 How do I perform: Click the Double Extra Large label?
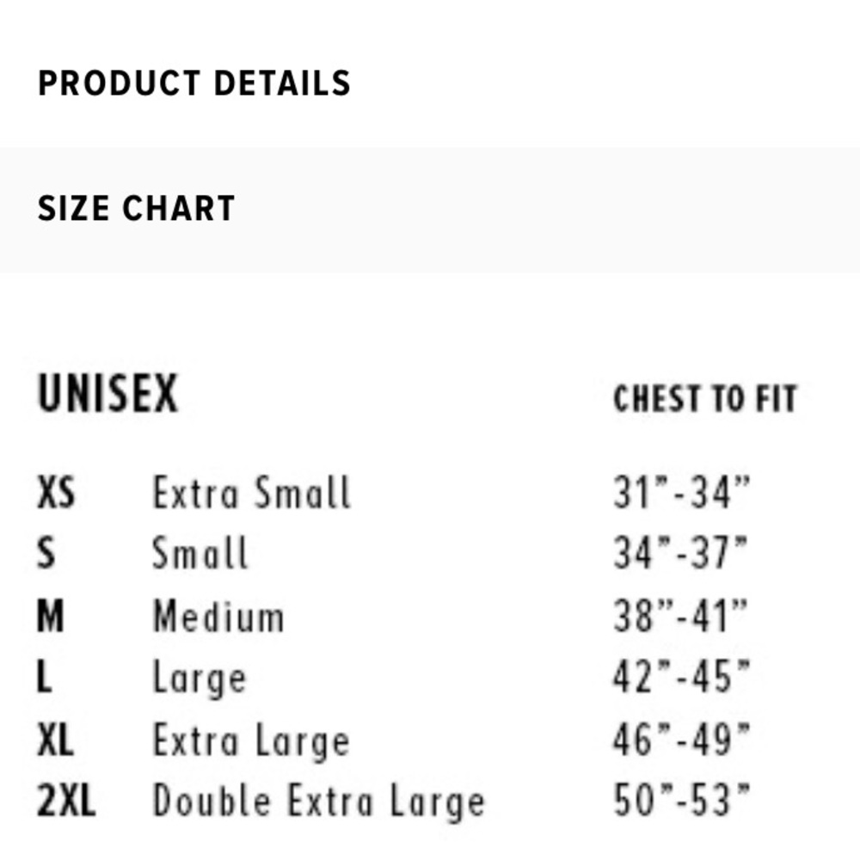pyautogui.click(x=318, y=802)
